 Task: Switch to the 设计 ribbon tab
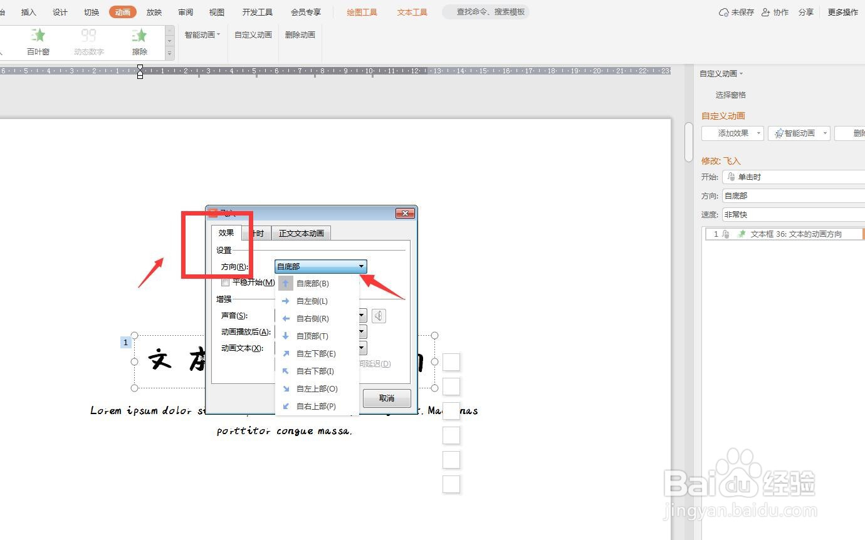tap(60, 13)
